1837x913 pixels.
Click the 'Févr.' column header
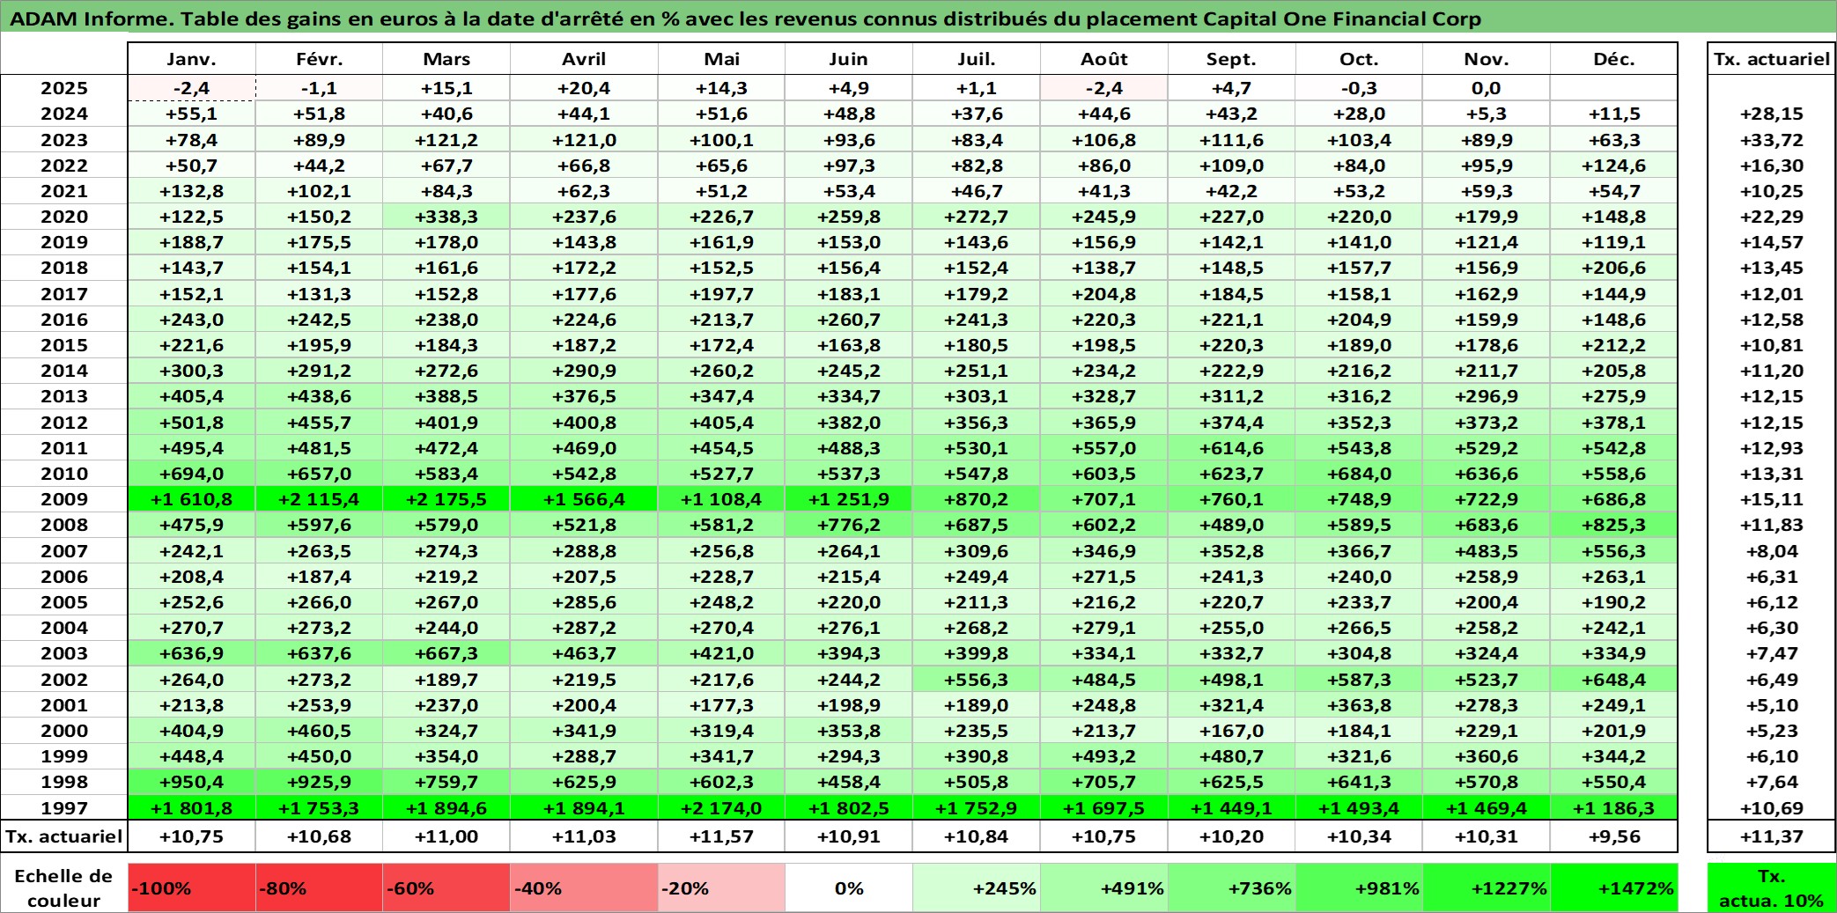coord(319,59)
